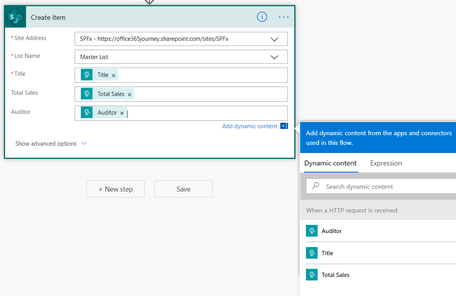
Task: Click the Title icon in dynamic content list
Action: 312,253
